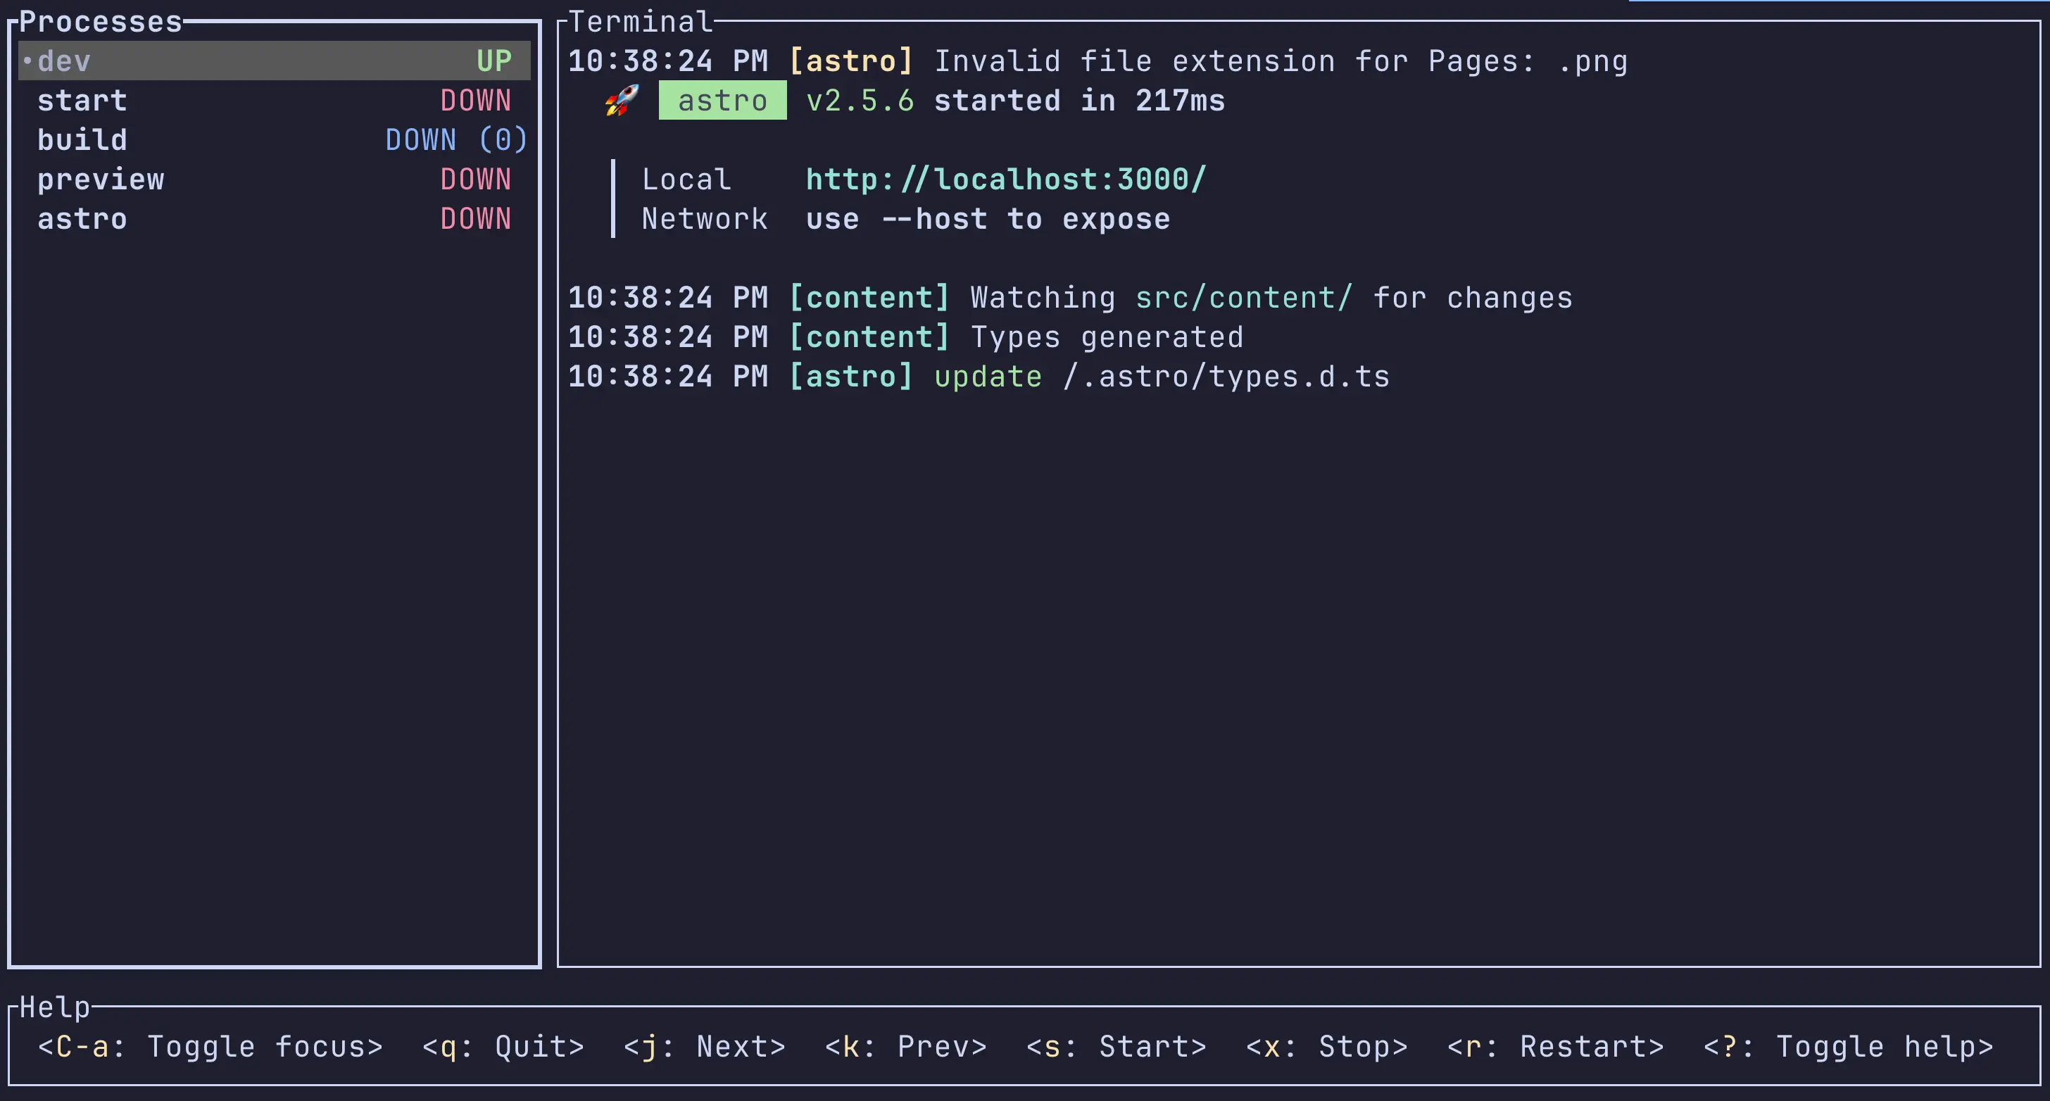The image size is (2050, 1101).
Task: Click the Toggle help hint
Action: [1848, 1047]
